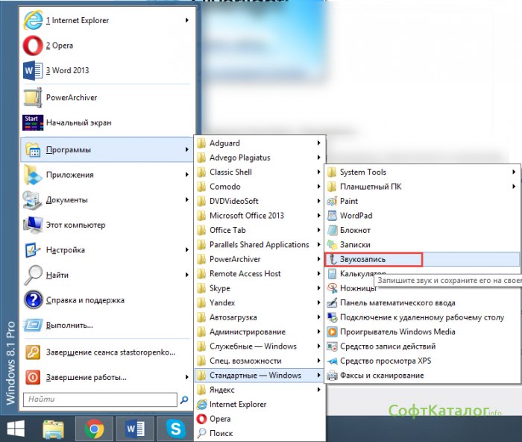Select Блокнот from the accessories menu

coord(355,231)
